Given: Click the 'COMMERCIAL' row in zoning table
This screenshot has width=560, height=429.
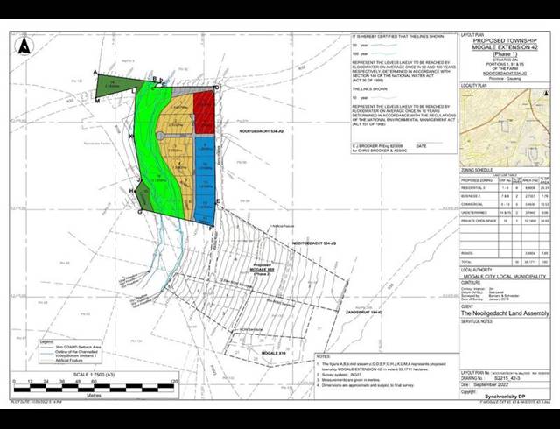Looking at the screenshot, I should tap(505, 204).
